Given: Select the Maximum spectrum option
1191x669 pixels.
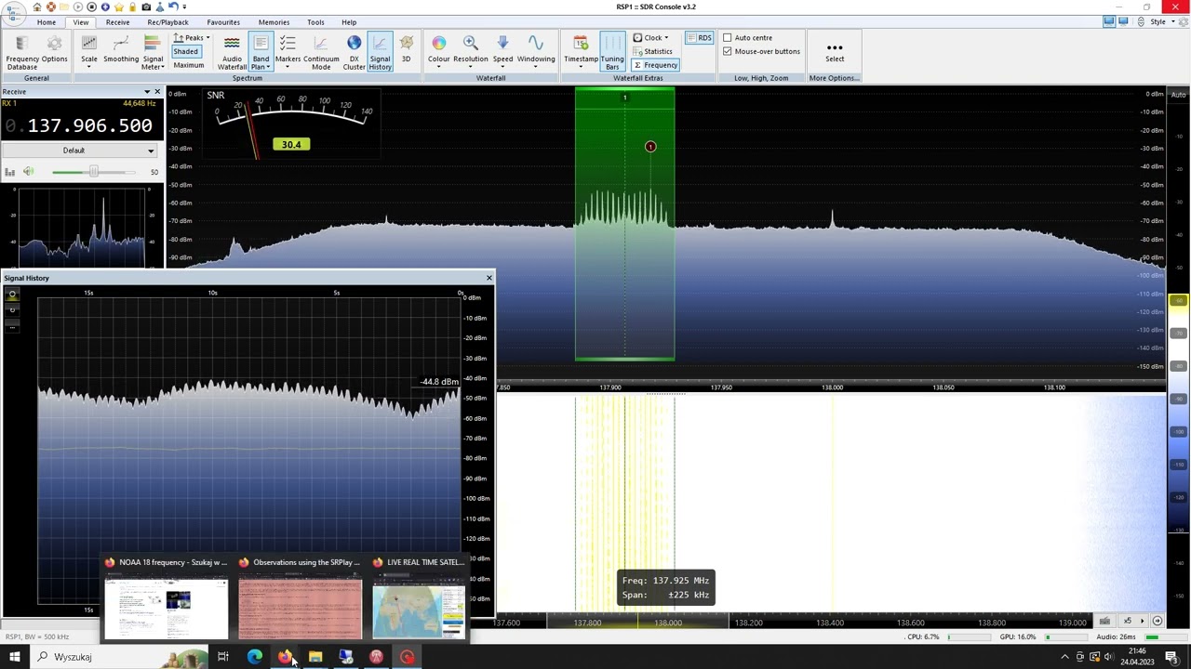Looking at the screenshot, I should (x=188, y=65).
